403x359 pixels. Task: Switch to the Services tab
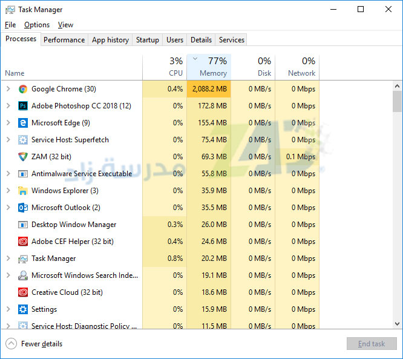tap(231, 40)
